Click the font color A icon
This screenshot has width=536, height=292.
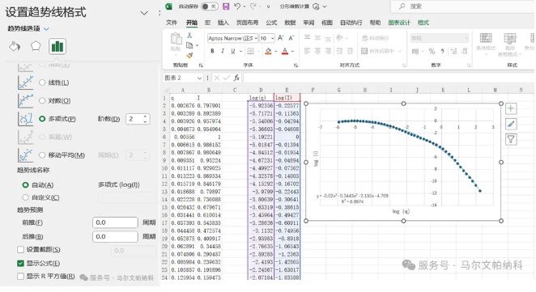285,51
